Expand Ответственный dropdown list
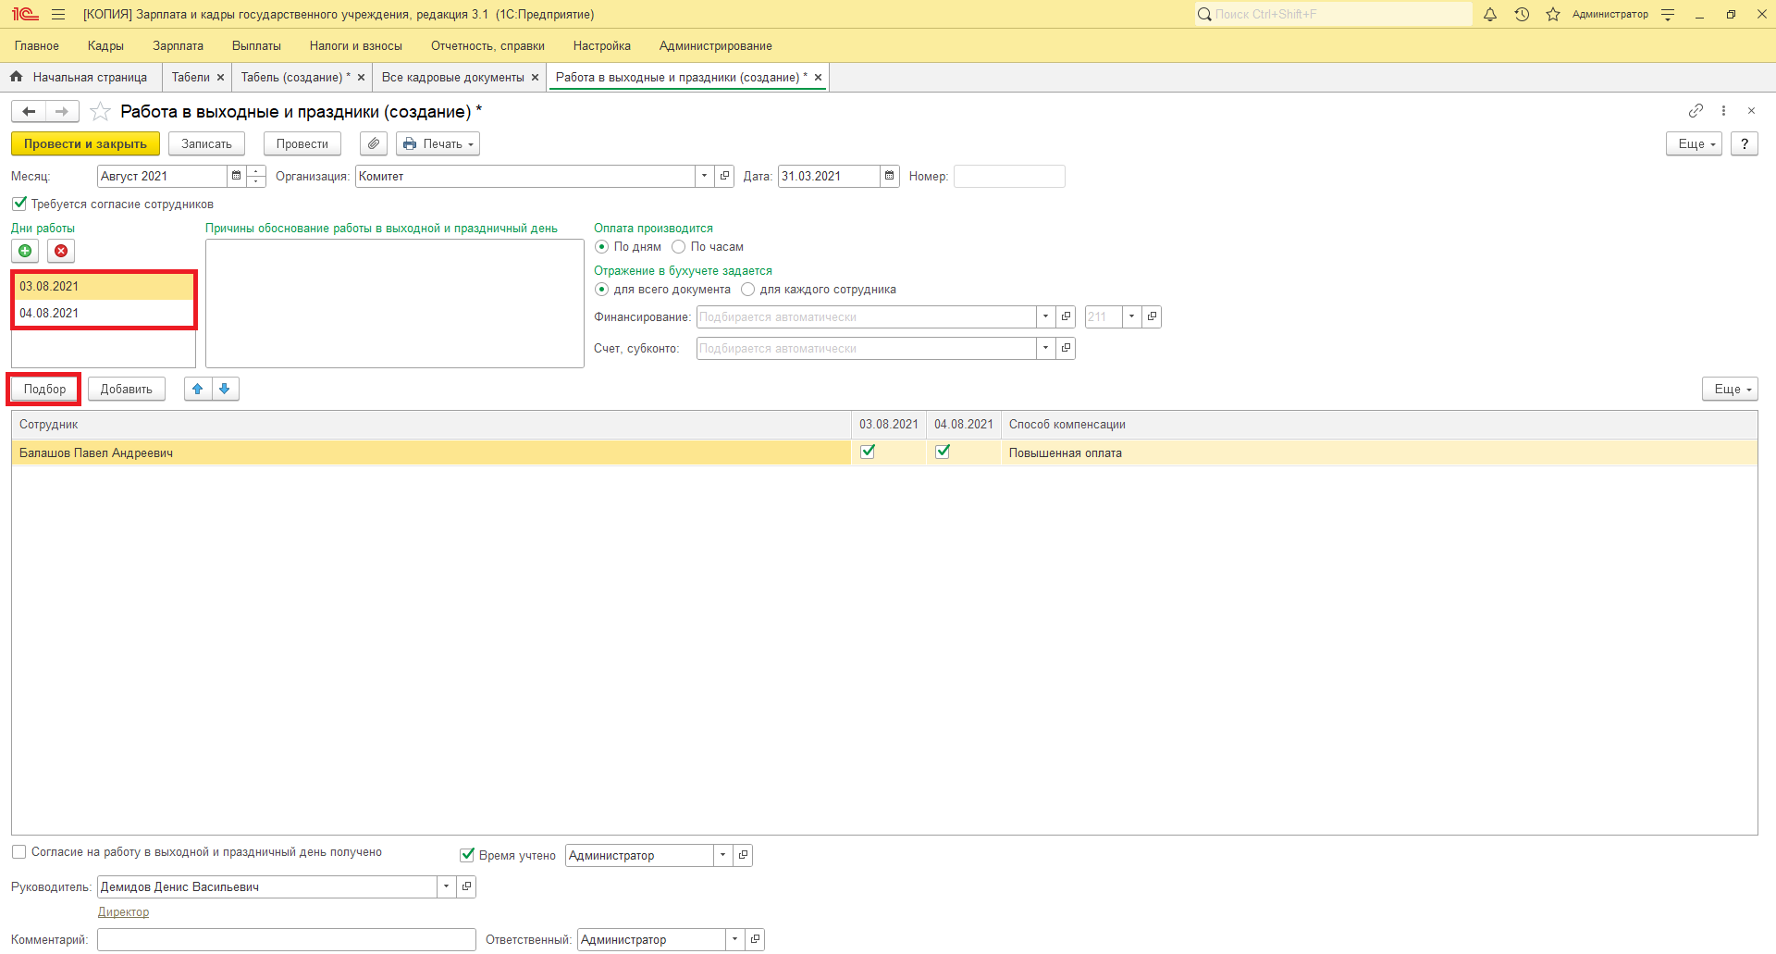 coord(735,939)
